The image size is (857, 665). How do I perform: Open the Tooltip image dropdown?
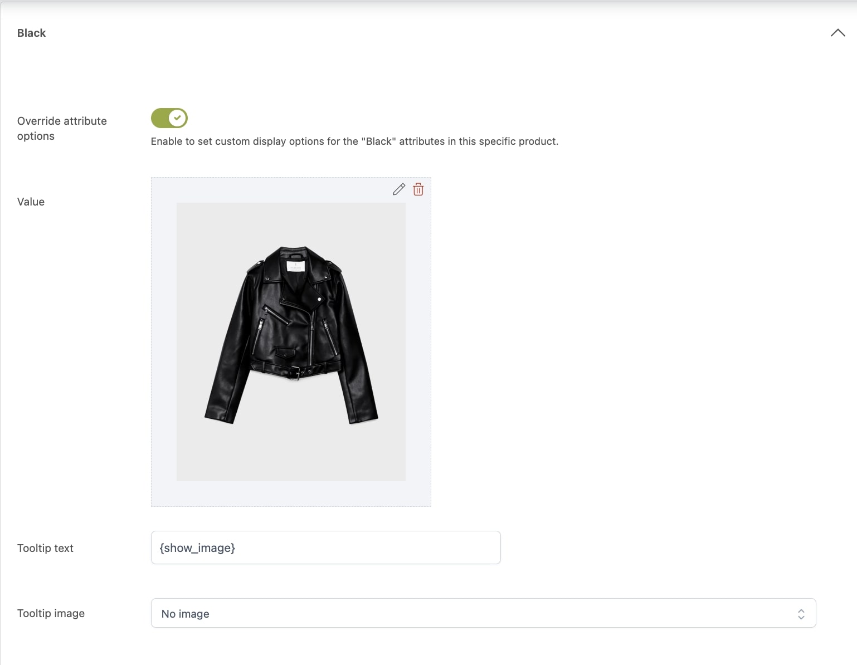click(483, 613)
